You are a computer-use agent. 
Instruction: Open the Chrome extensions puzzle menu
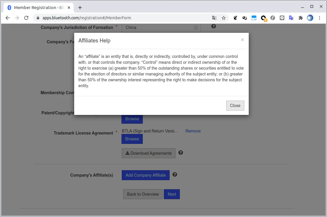tap(300, 18)
